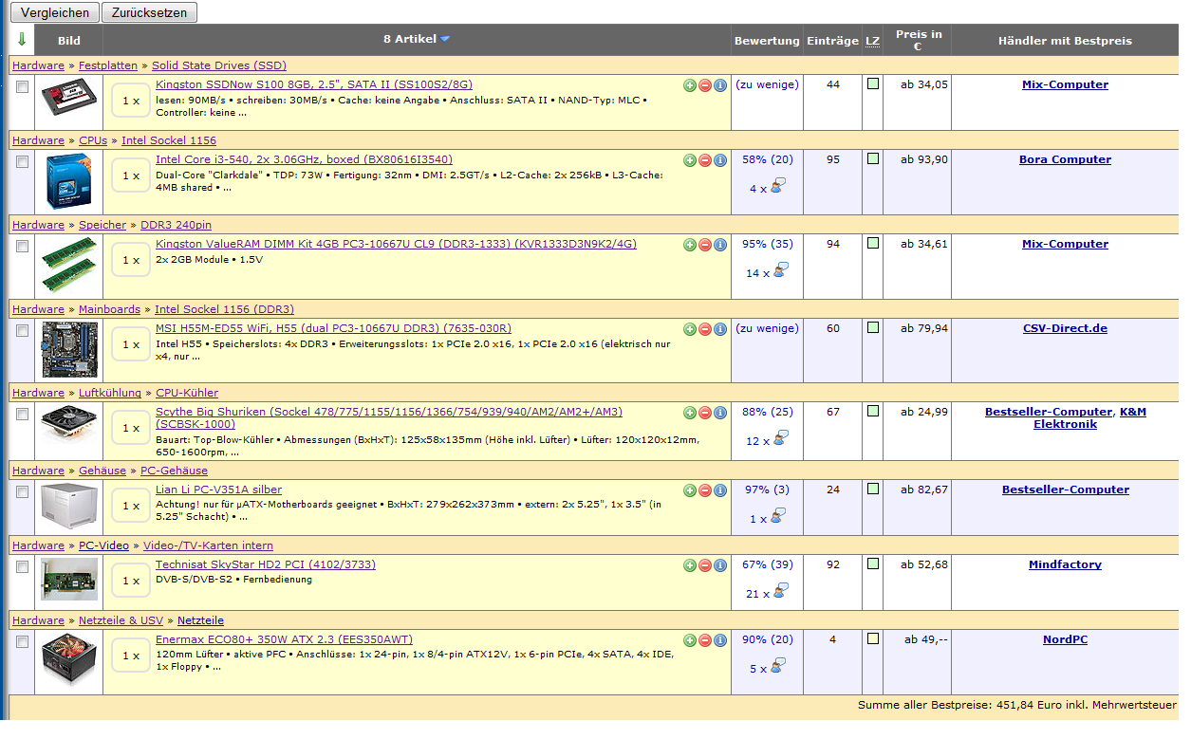Image resolution: width=1191 pixels, height=739 pixels.
Task: Click red minus icon for Kingston ValueRAM kit
Action: 705,245
